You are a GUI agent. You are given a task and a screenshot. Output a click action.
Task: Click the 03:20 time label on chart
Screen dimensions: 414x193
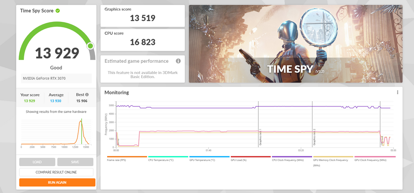[301, 151]
